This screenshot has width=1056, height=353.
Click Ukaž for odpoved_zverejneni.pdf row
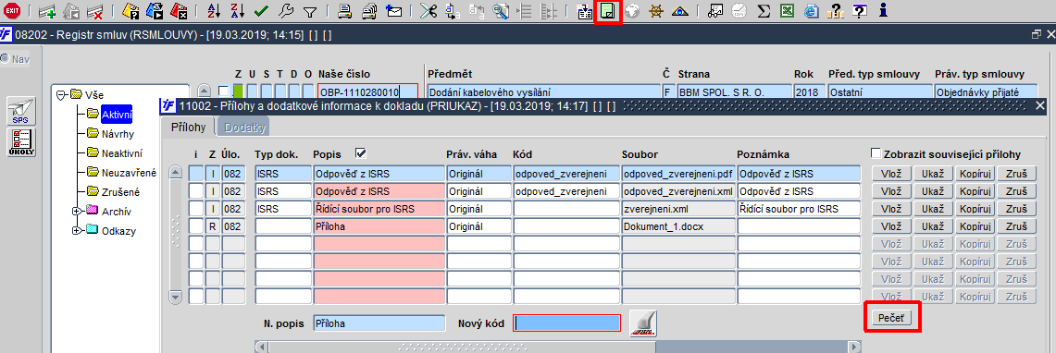pyautogui.click(x=933, y=174)
